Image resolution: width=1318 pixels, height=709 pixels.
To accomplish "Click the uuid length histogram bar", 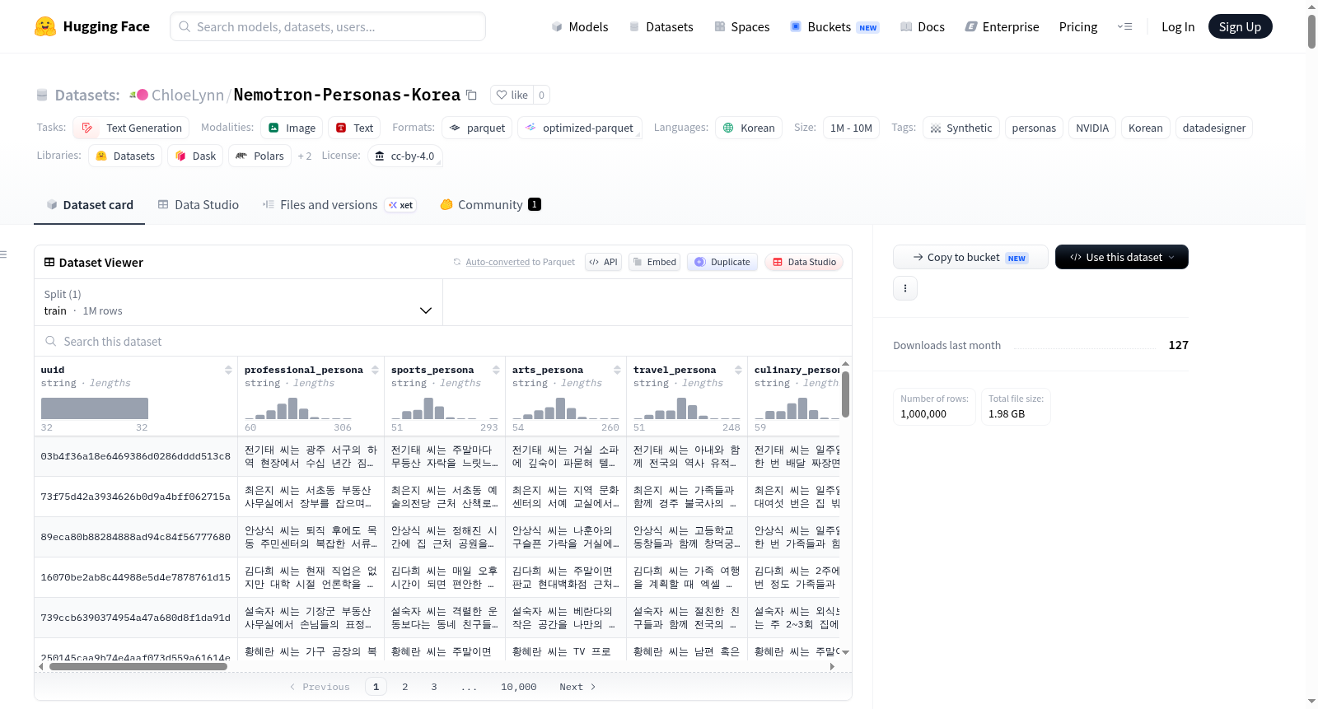I will [x=95, y=408].
